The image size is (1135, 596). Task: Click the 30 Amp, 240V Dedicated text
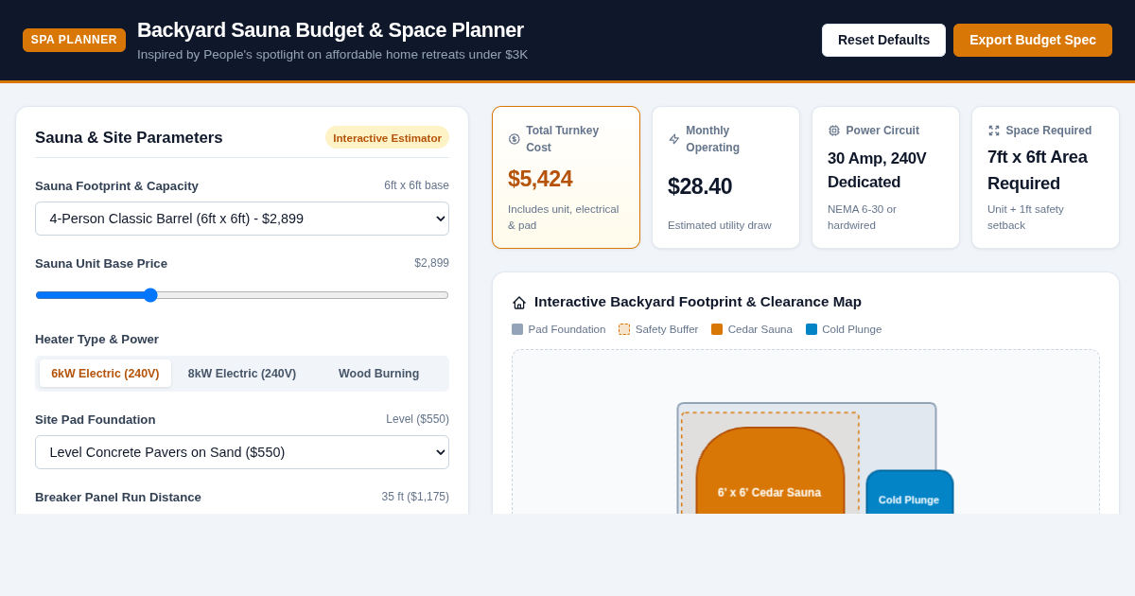tap(878, 170)
